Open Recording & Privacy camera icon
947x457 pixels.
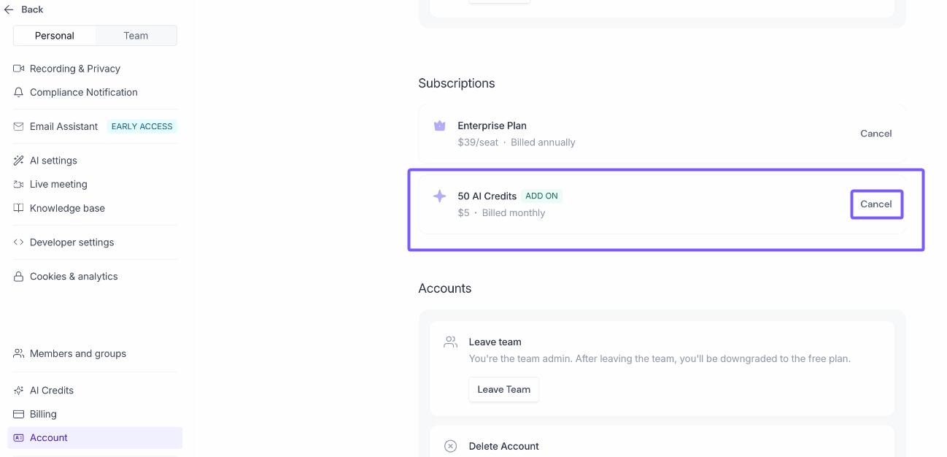19,69
